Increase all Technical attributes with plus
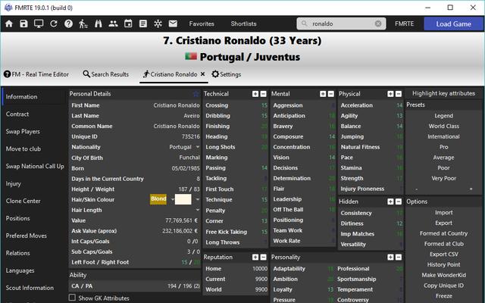The height and width of the screenshot is (303, 485). pos(255,94)
